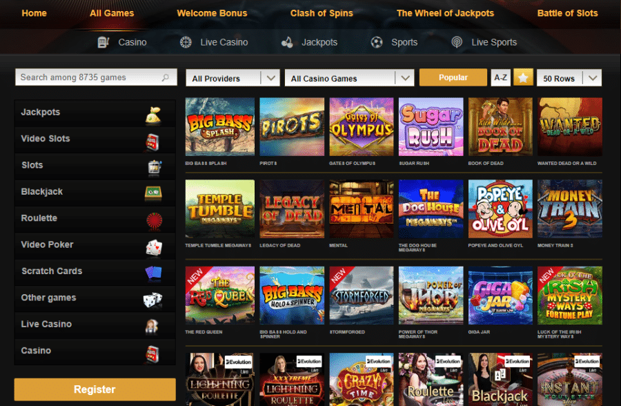The height and width of the screenshot is (406, 621).
Task: Click the star favorites filter icon
Action: click(x=523, y=77)
